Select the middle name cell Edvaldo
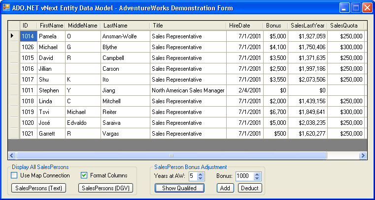Screen dimensions: 375x200 [83, 123]
